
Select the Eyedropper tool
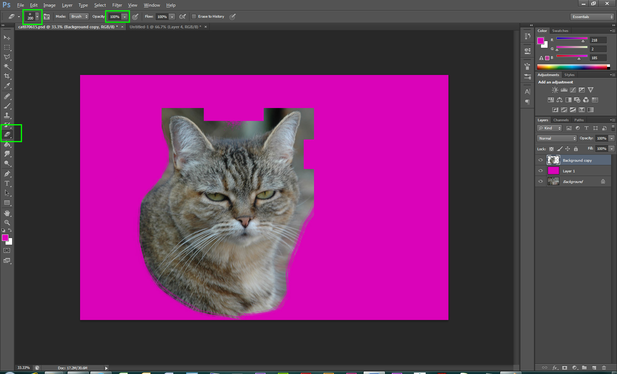[7, 86]
